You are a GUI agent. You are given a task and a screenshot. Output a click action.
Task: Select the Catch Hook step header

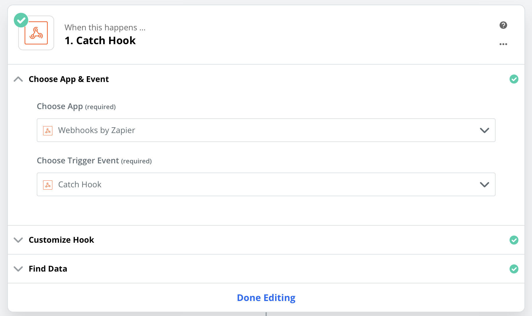(x=100, y=40)
